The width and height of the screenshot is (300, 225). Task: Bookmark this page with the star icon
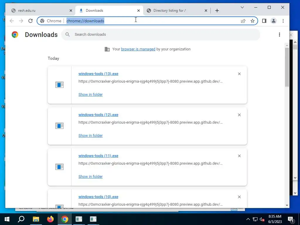pyautogui.click(x=253, y=21)
